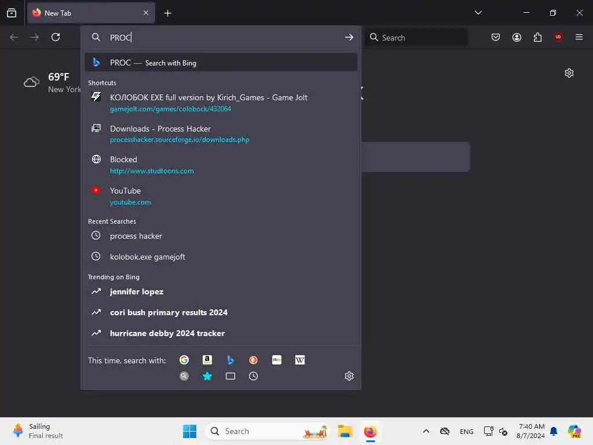Click the Windows taskbar Search box
This screenshot has width=593, height=445.
(268, 431)
